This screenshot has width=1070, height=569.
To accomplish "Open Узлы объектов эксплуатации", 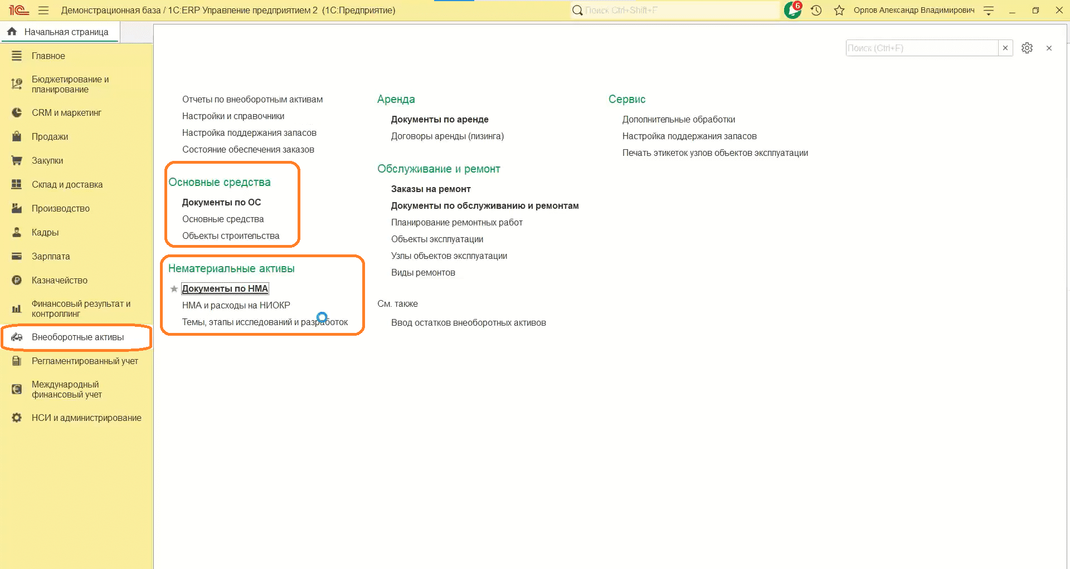I will point(449,256).
